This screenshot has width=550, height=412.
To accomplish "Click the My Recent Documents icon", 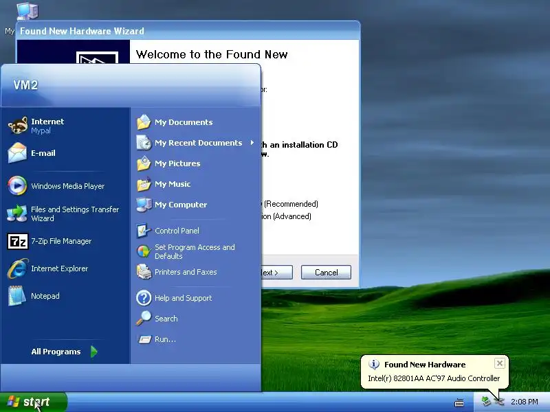I will click(x=144, y=143).
